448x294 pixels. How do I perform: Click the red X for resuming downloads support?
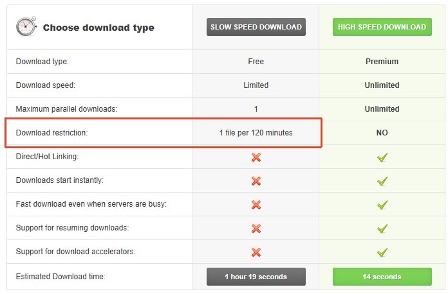[256, 228]
